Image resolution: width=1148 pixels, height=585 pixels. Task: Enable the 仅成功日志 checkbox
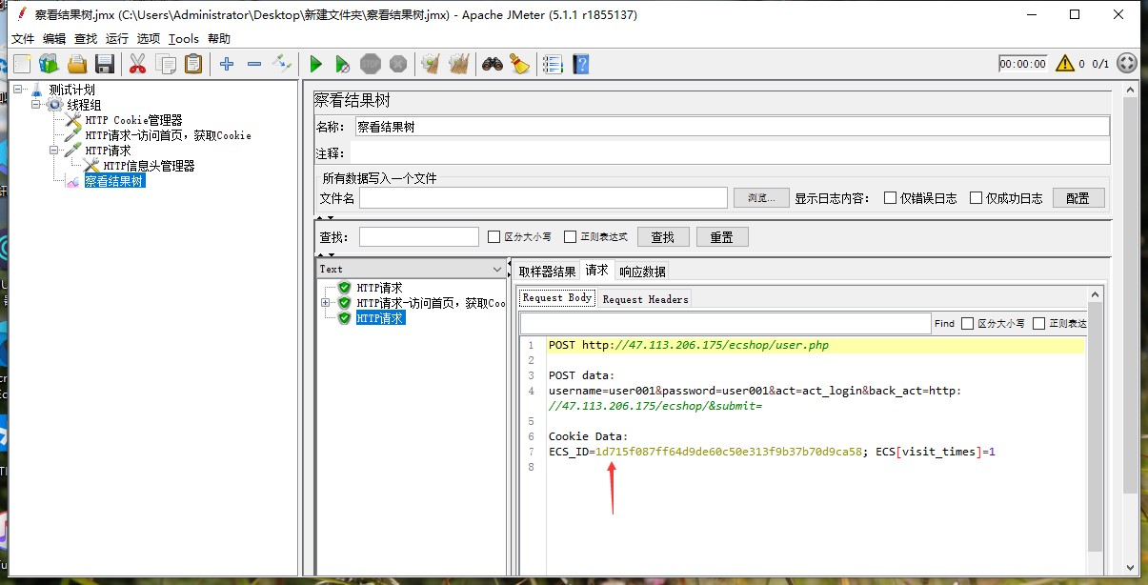click(x=976, y=198)
